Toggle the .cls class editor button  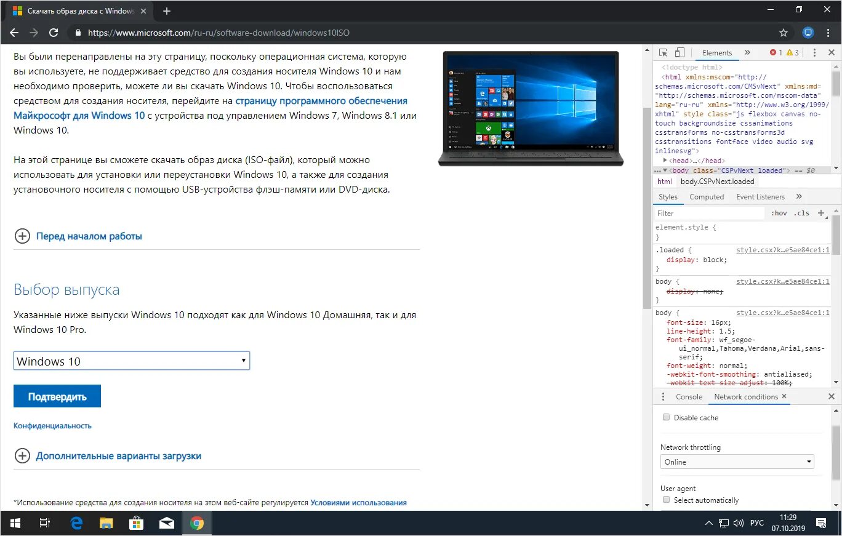pyautogui.click(x=801, y=213)
